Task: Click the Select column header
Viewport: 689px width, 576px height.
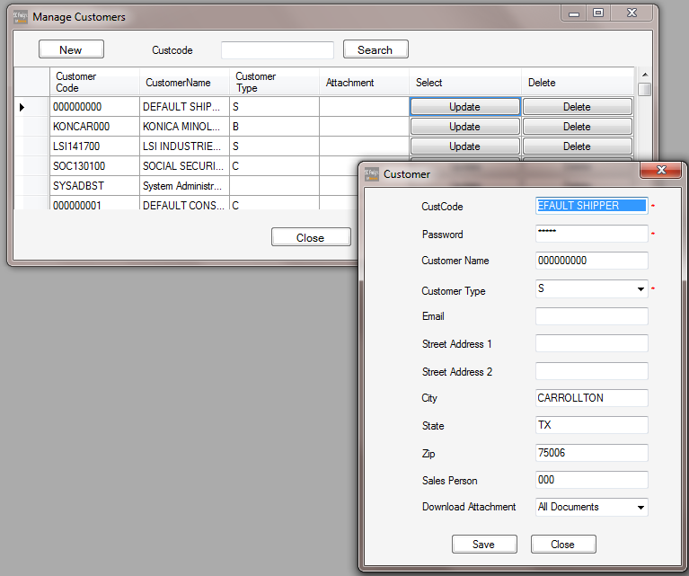Action: point(465,83)
